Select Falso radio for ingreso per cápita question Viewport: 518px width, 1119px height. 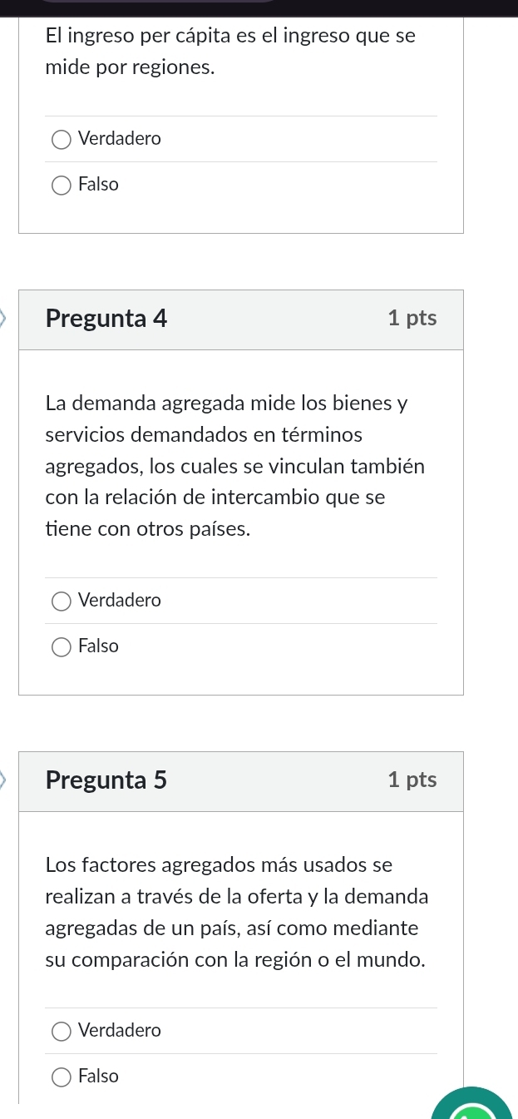62,186
